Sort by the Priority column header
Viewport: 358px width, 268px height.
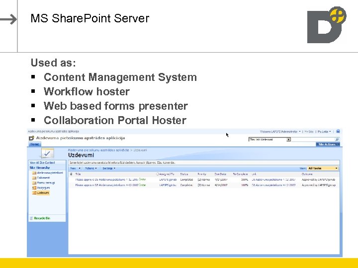[x=202, y=174]
